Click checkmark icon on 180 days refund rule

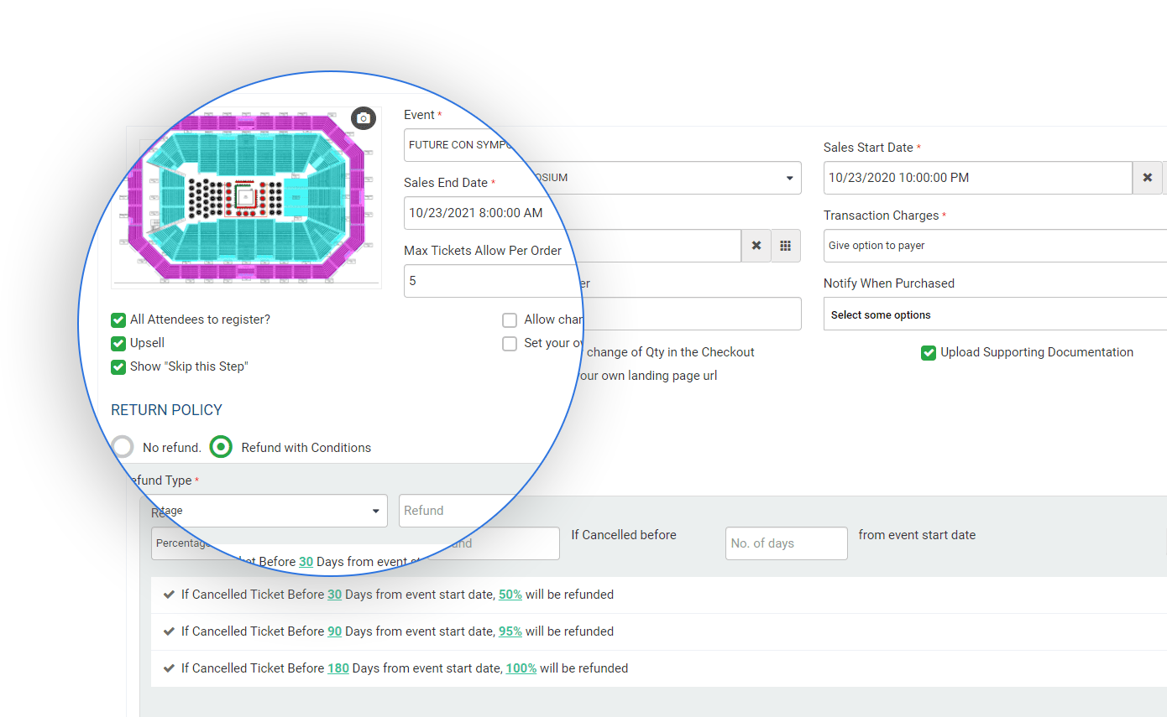click(x=168, y=668)
